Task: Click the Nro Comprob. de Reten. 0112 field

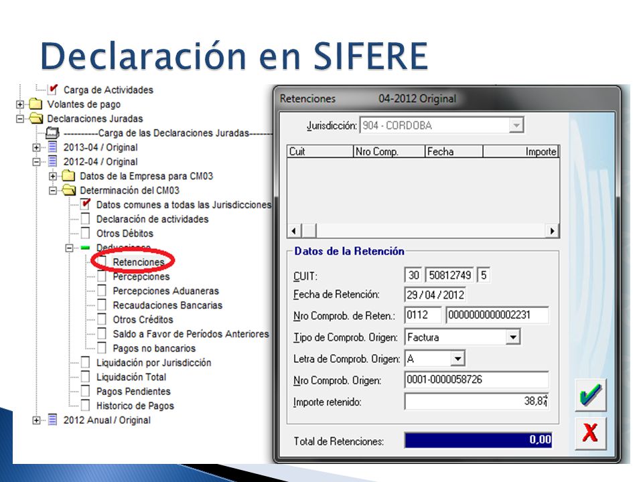Action: [x=423, y=315]
